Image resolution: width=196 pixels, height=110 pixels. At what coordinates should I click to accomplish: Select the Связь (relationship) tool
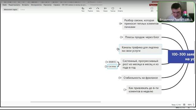click(98, 9)
